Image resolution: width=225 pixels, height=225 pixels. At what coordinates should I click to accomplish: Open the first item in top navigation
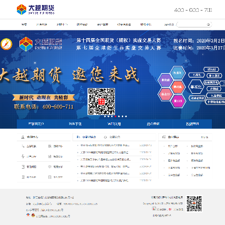click(24, 24)
